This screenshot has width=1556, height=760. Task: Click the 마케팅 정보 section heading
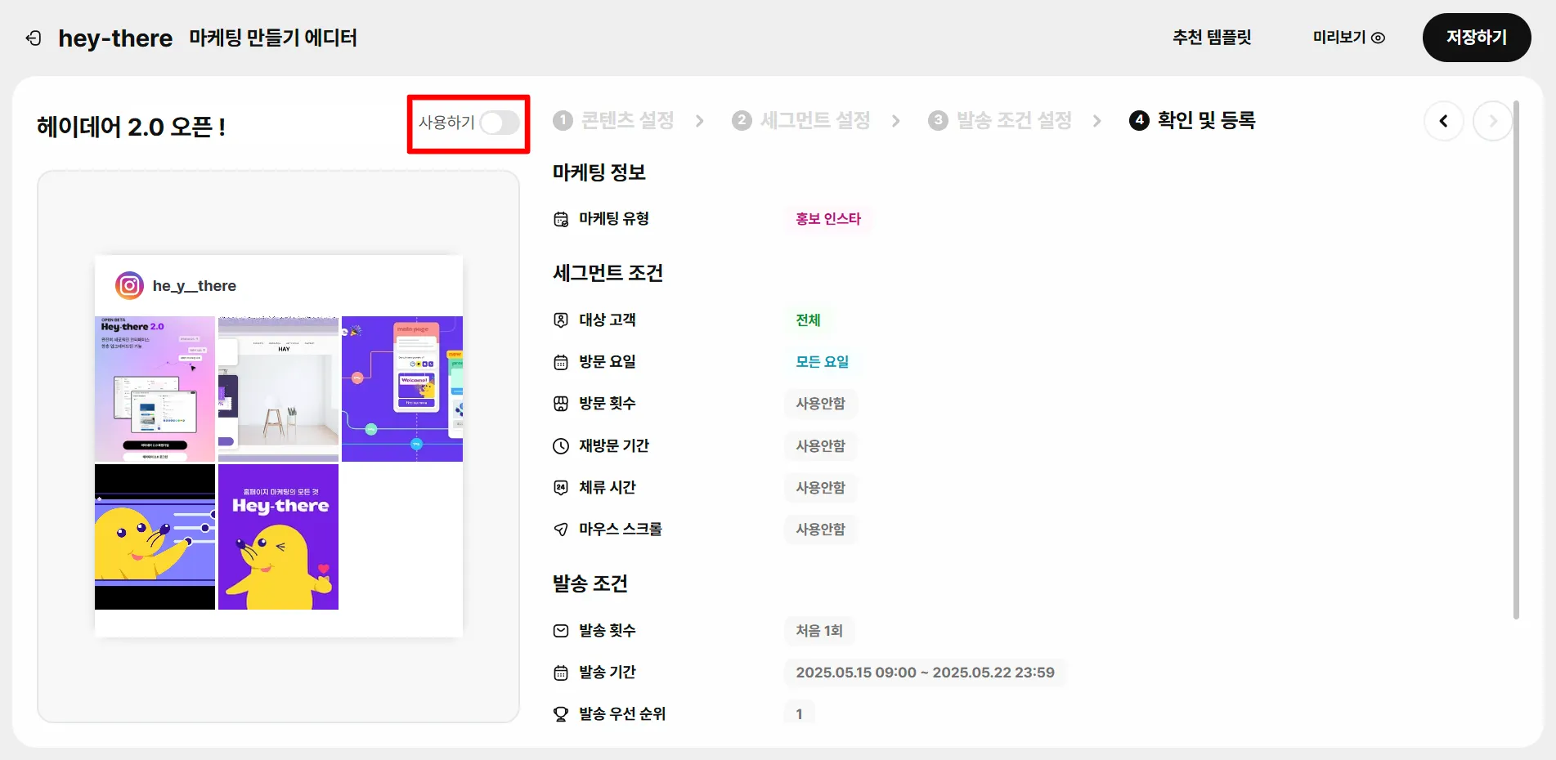point(599,172)
